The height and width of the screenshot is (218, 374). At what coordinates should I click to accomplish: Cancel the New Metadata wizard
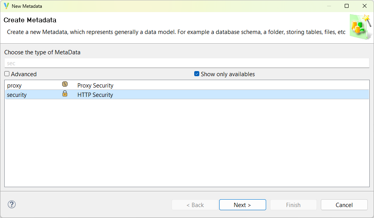[x=344, y=205]
